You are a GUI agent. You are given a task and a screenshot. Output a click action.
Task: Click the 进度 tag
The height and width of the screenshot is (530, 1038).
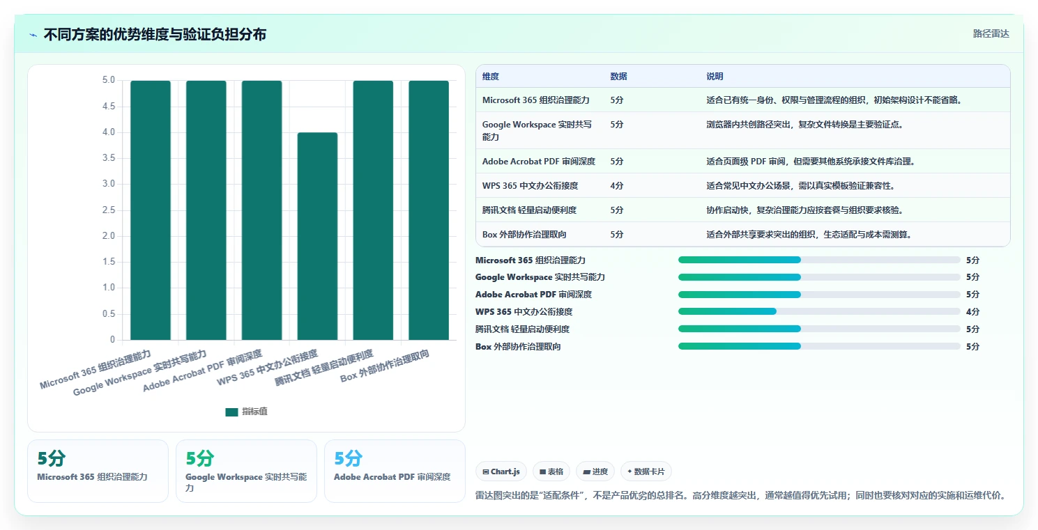[595, 471]
